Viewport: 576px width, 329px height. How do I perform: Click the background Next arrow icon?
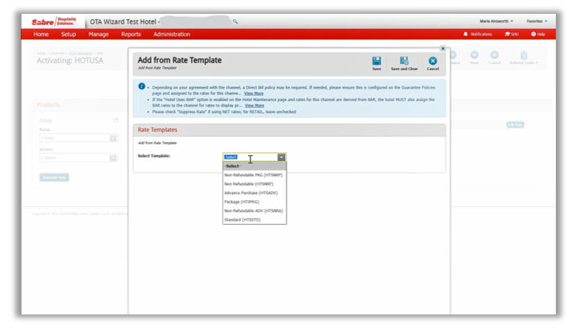coord(475,55)
